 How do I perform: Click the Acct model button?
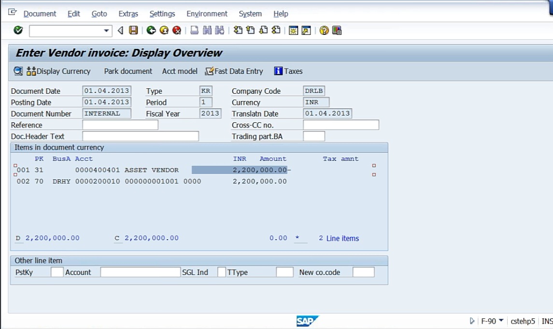[x=180, y=71]
